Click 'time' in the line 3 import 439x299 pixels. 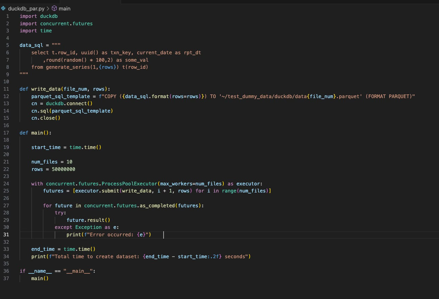(x=46, y=31)
